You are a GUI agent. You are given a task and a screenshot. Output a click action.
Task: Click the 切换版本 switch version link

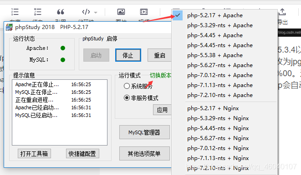(160, 75)
